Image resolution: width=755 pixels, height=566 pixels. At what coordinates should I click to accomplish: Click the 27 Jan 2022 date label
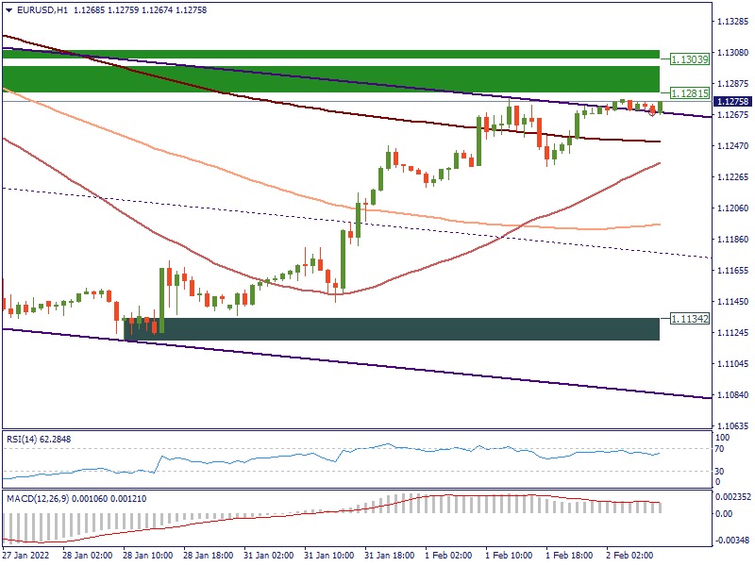(x=25, y=557)
